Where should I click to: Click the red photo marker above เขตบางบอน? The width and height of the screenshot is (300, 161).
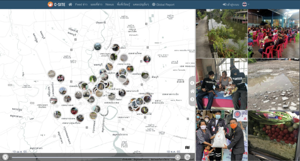point(74,111)
